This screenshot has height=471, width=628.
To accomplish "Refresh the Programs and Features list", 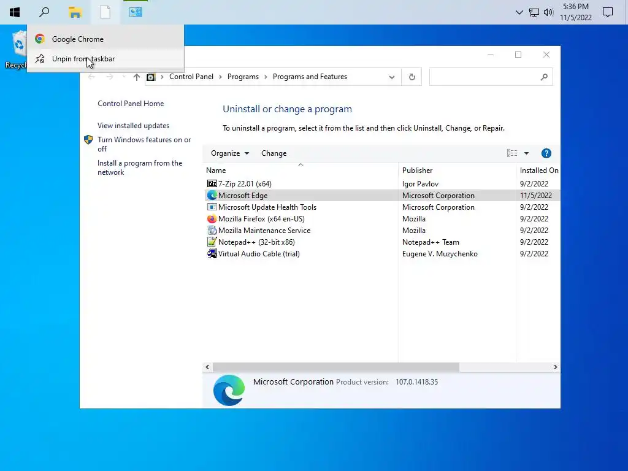I will click(412, 77).
